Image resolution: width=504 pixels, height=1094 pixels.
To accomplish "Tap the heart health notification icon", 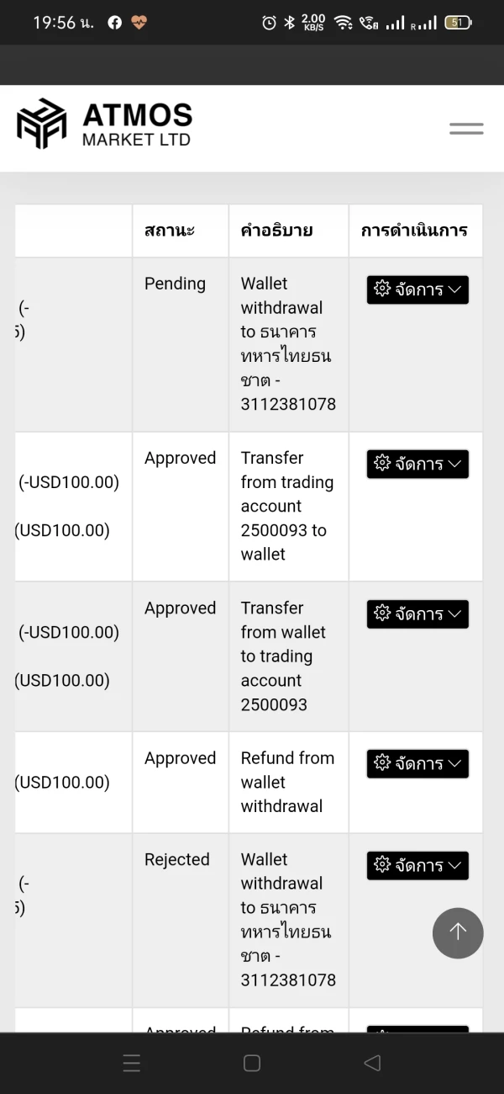I will coord(139,23).
